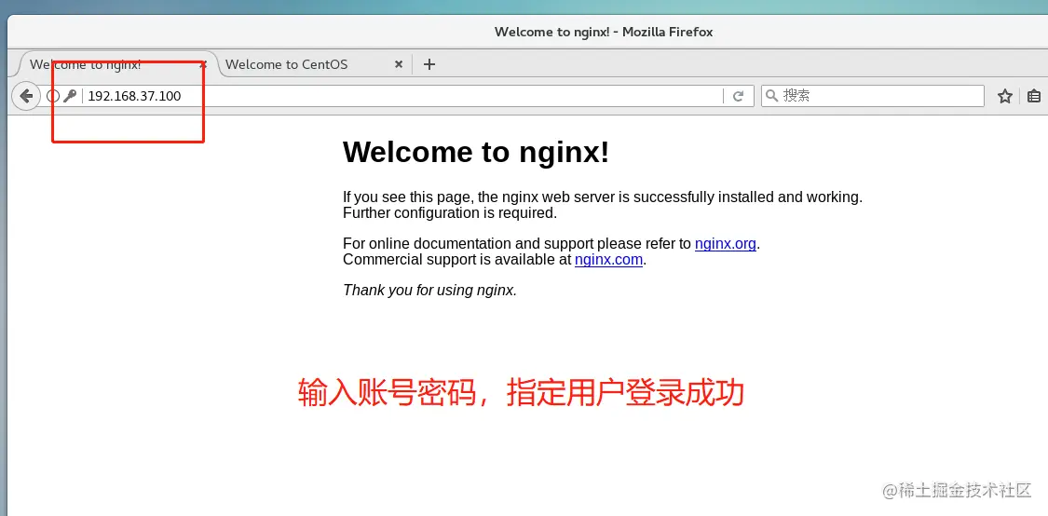
Task: Close the Welcome to nginx tab
Action: coord(204,65)
